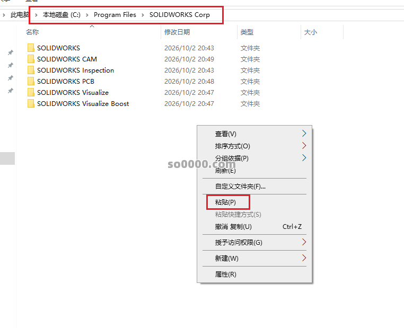Screen dimensions: 404x328
Task: Click the fourth quick-access pin icon
Action: tap(10, 91)
